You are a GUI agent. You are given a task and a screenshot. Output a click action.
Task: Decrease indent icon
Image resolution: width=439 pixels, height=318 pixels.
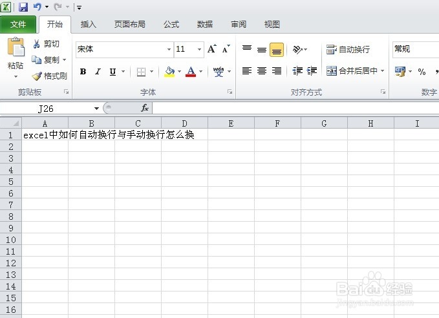coord(297,71)
